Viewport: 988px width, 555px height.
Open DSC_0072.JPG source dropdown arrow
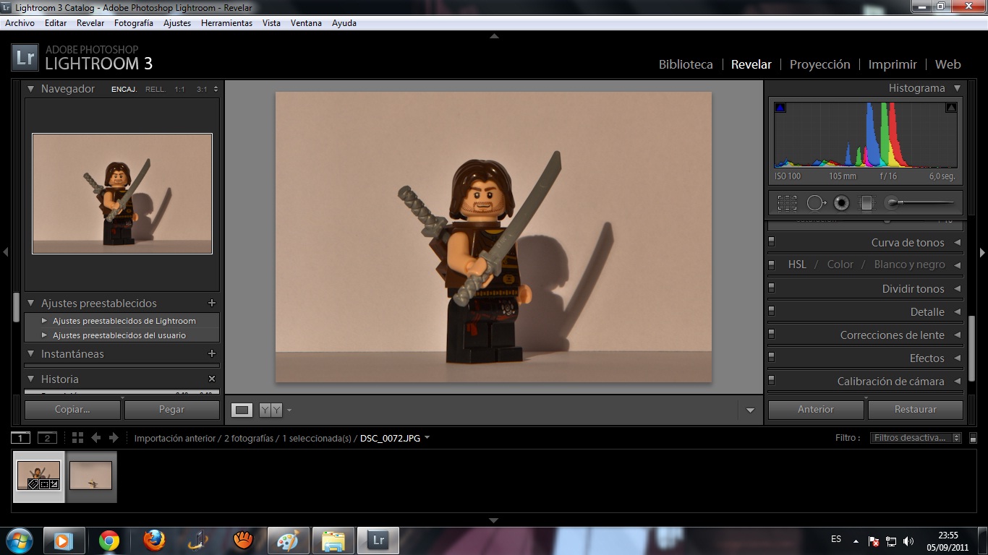[427, 438]
